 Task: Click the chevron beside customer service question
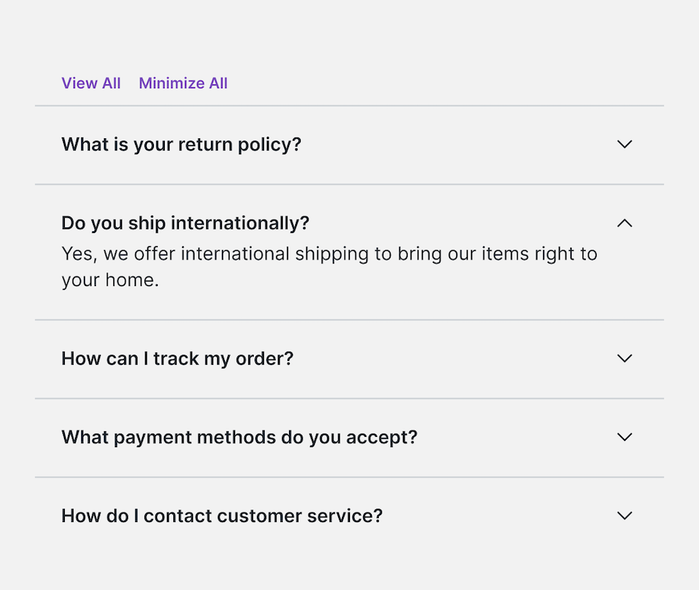point(624,516)
